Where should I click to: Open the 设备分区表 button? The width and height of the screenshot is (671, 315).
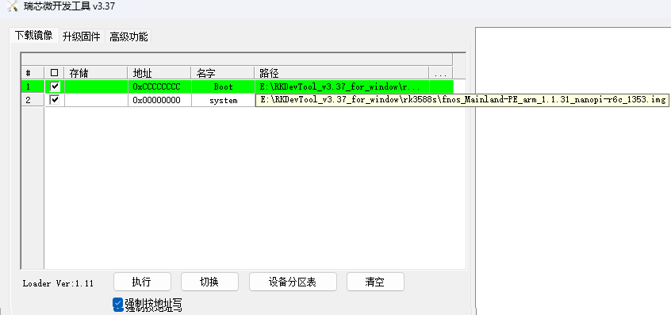293,282
